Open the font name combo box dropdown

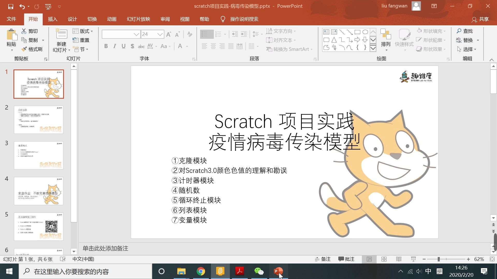click(136, 34)
